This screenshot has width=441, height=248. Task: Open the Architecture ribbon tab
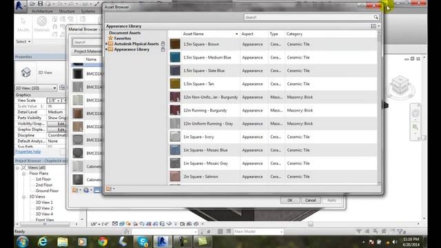click(42, 11)
